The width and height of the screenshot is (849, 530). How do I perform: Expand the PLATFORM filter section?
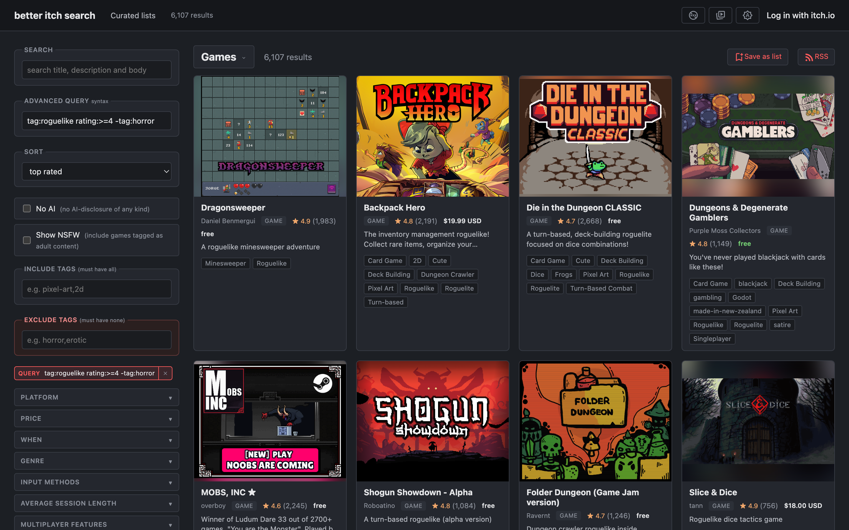96,397
